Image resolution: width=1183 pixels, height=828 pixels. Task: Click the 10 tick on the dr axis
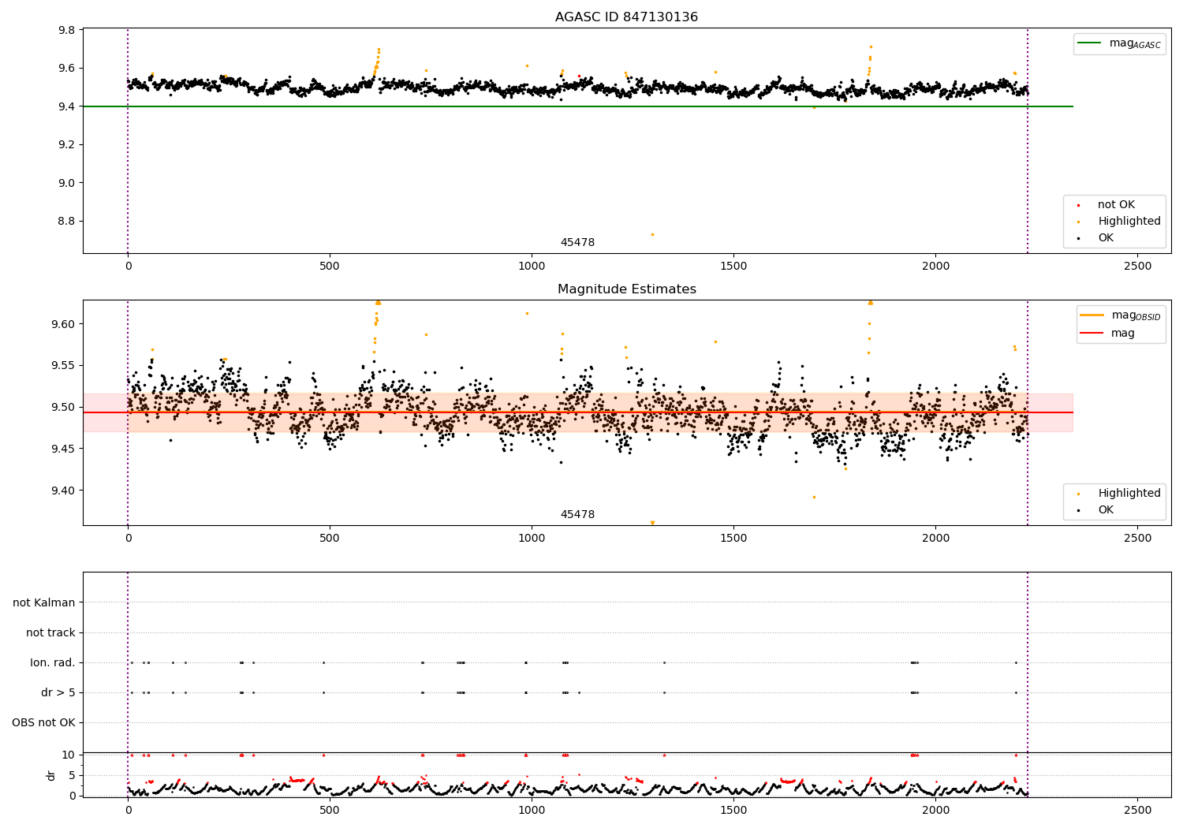click(x=69, y=755)
